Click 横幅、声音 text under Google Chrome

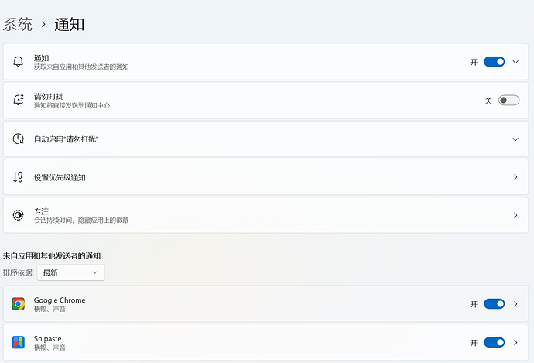(50, 309)
